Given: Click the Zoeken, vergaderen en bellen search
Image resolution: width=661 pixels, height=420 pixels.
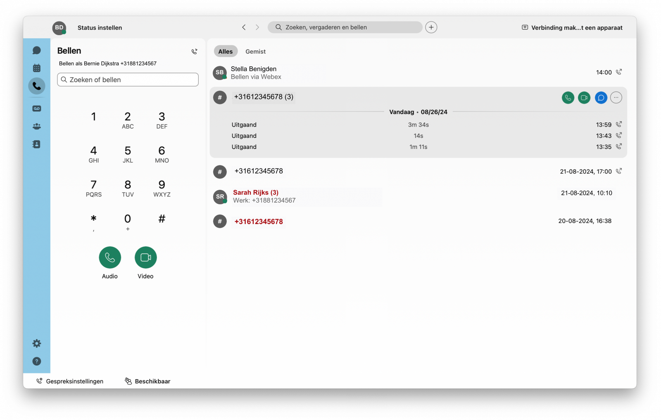Looking at the screenshot, I should point(345,27).
